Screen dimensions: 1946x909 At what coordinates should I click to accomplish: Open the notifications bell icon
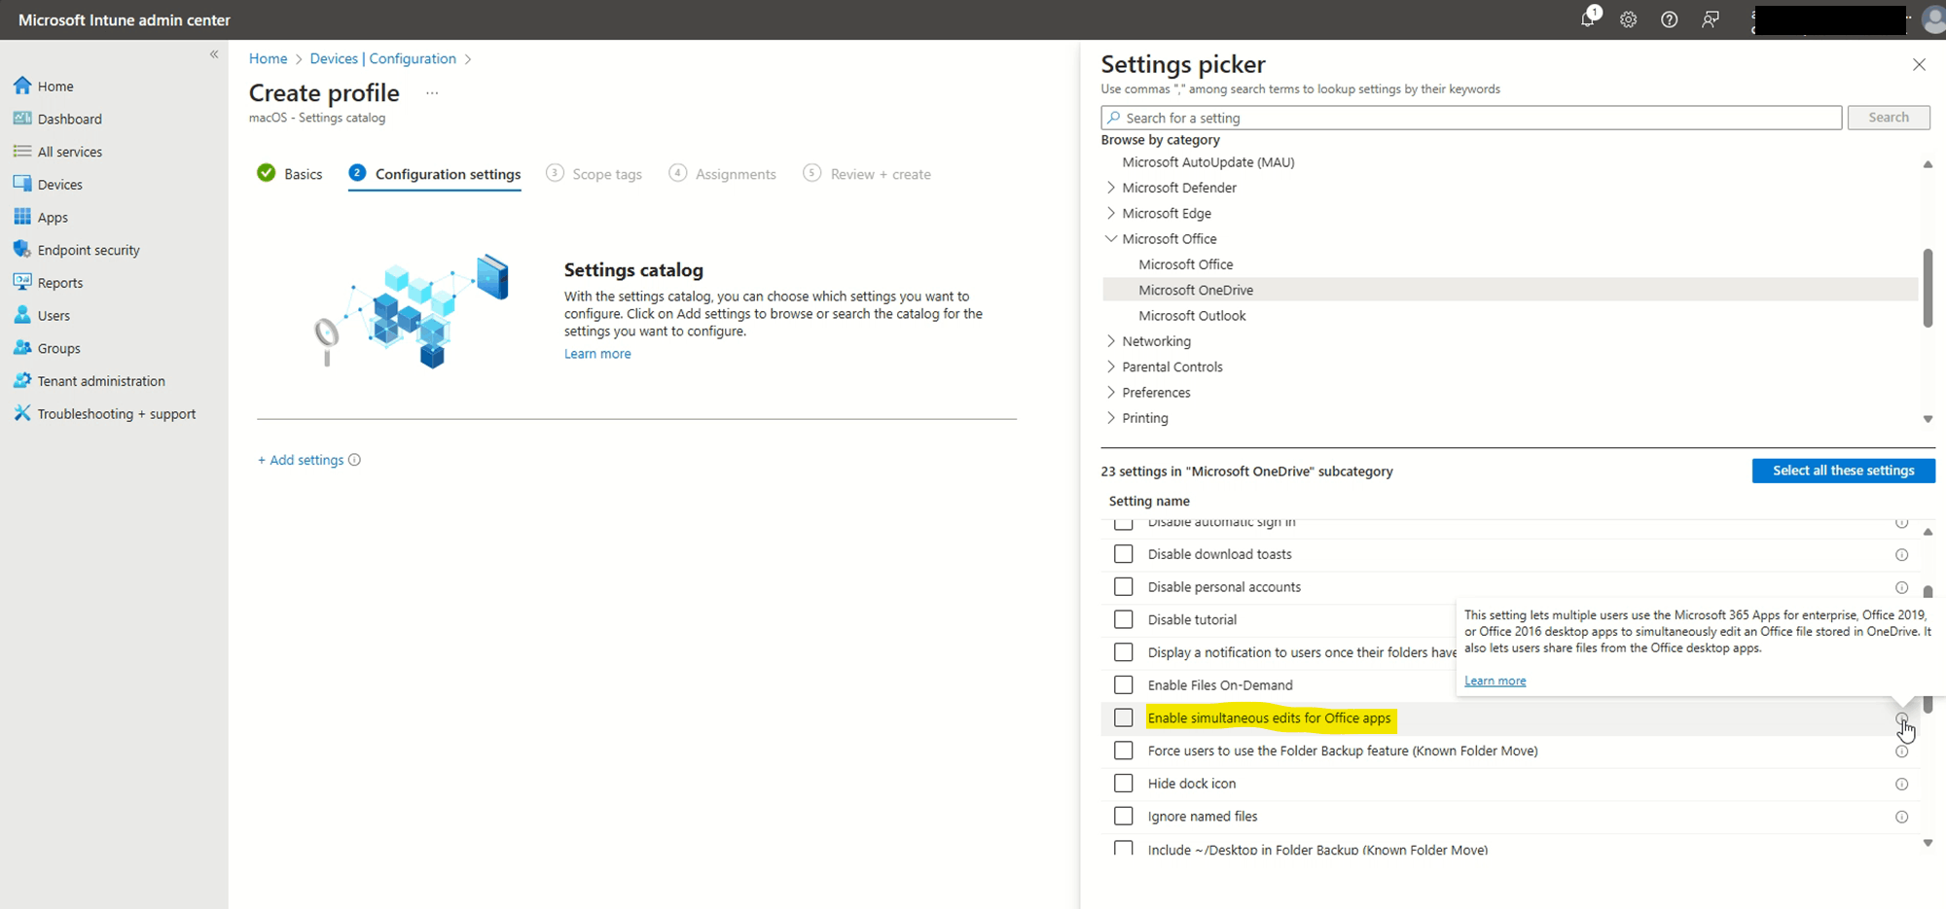point(1588,19)
